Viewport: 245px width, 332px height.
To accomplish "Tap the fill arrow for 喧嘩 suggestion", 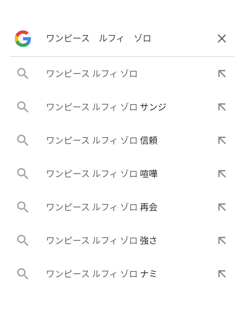I will coord(222,174).
